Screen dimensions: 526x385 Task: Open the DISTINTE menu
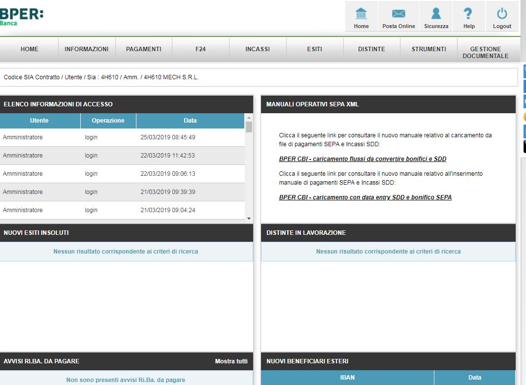371,49
